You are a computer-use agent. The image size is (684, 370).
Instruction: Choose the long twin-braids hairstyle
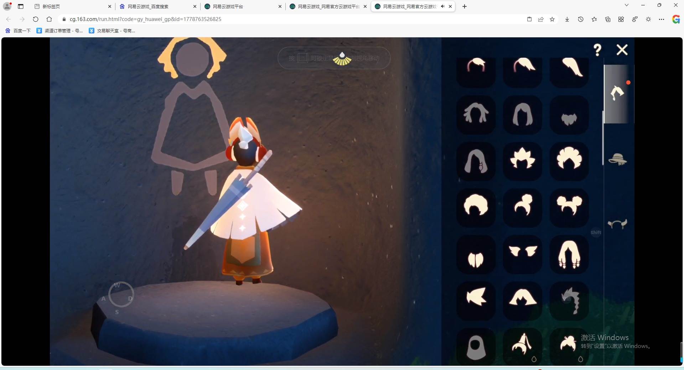pyautogui.click(x=569, y=254)
